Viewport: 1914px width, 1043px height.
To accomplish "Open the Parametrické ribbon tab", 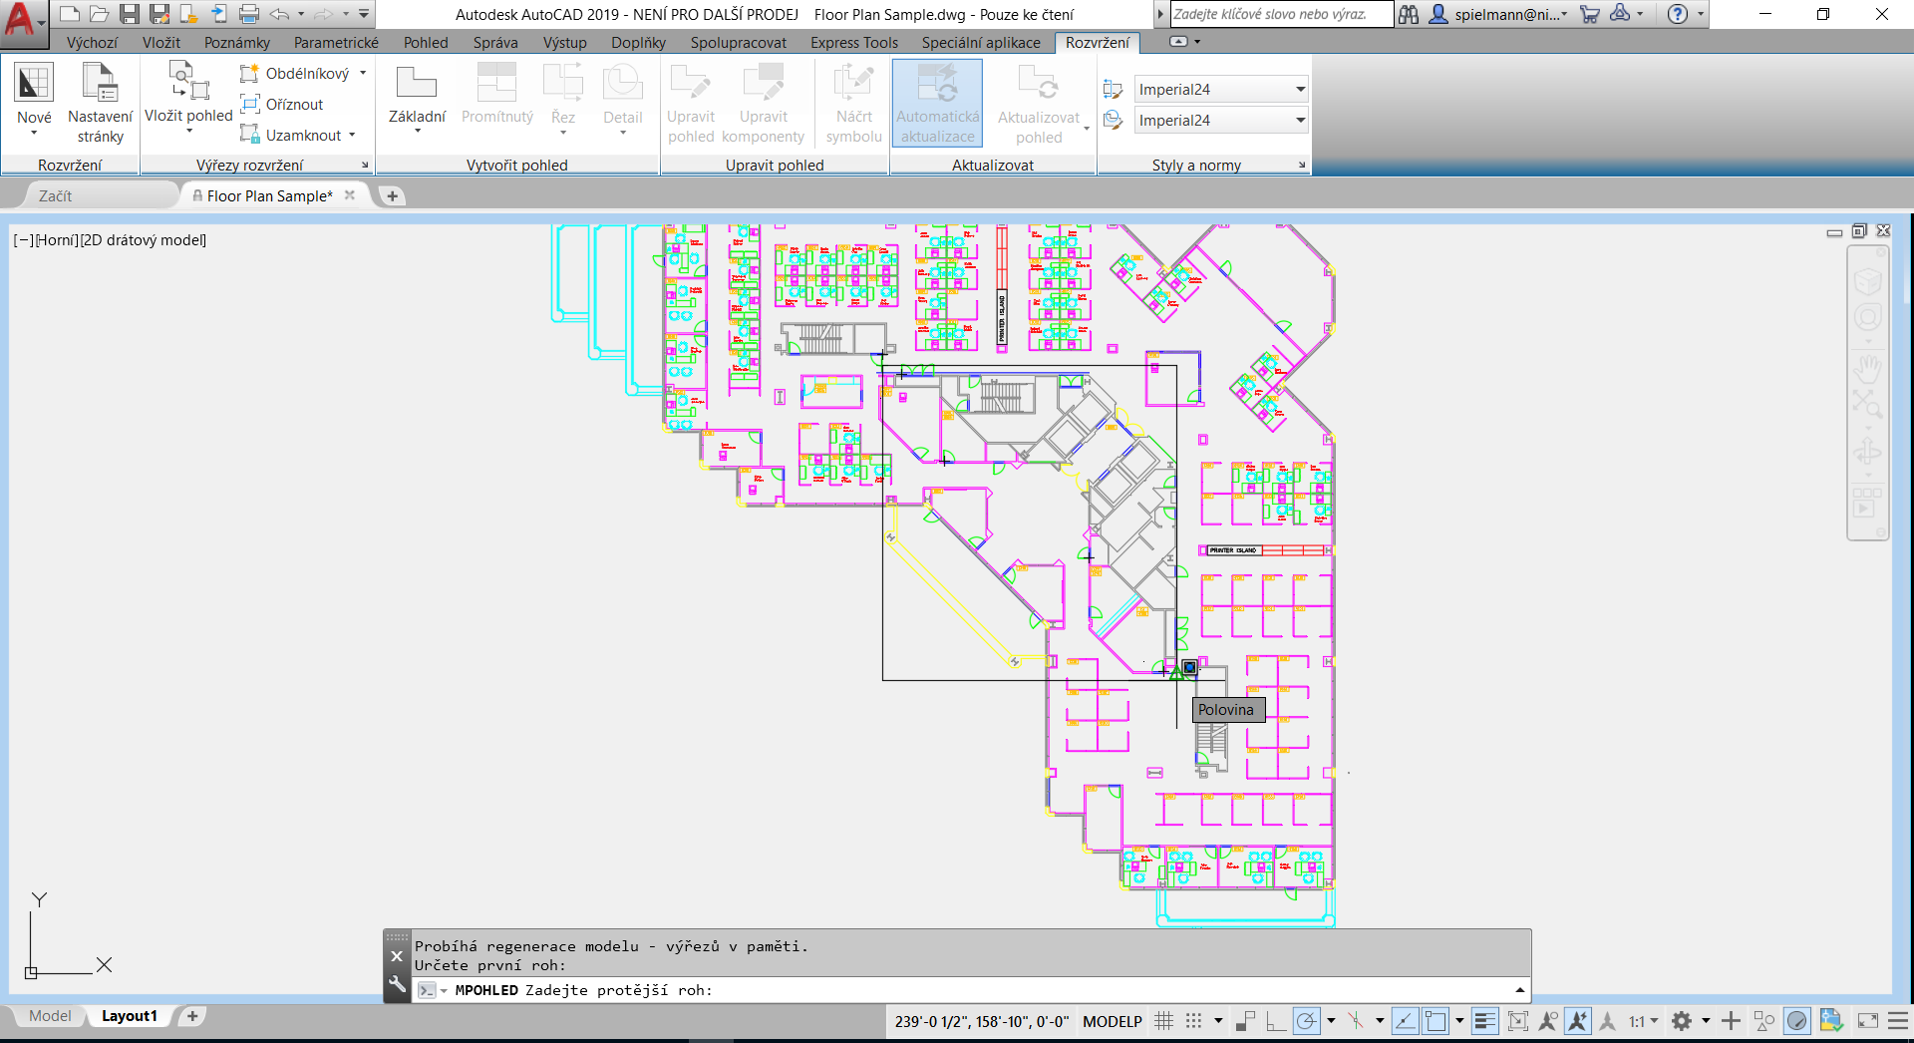I will point(336,42).
